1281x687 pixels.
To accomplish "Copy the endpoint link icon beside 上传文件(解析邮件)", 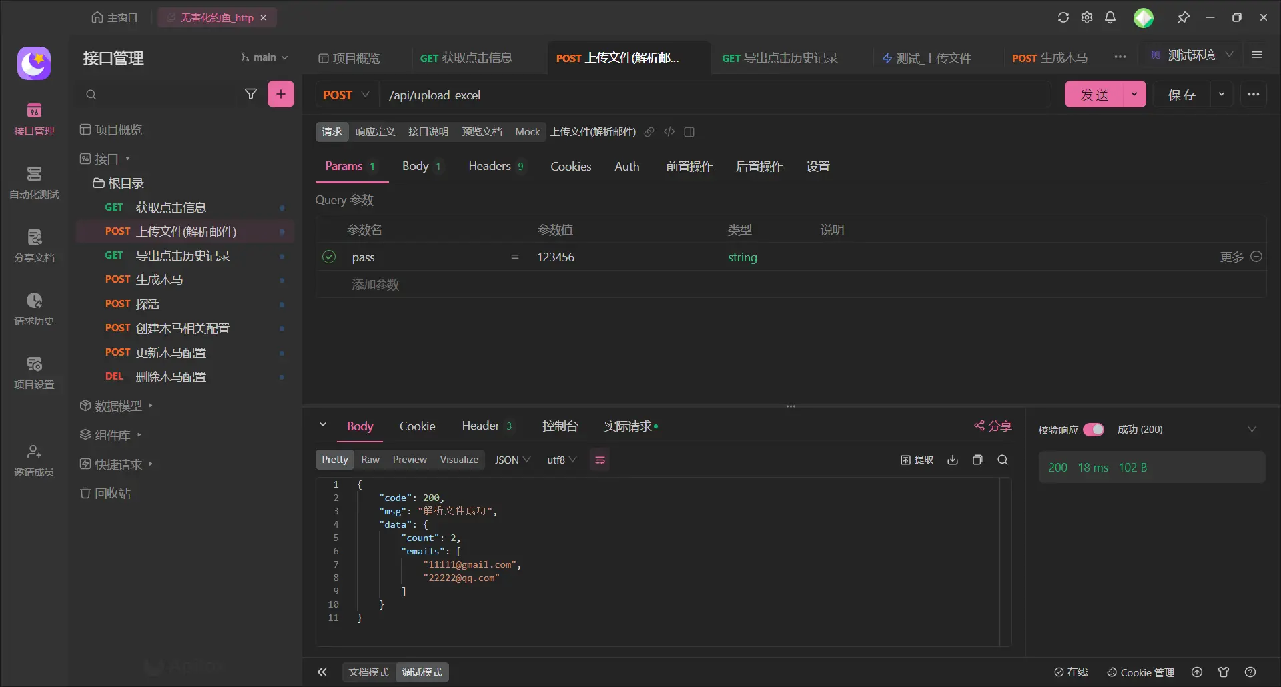I will (x=649, y=132).
